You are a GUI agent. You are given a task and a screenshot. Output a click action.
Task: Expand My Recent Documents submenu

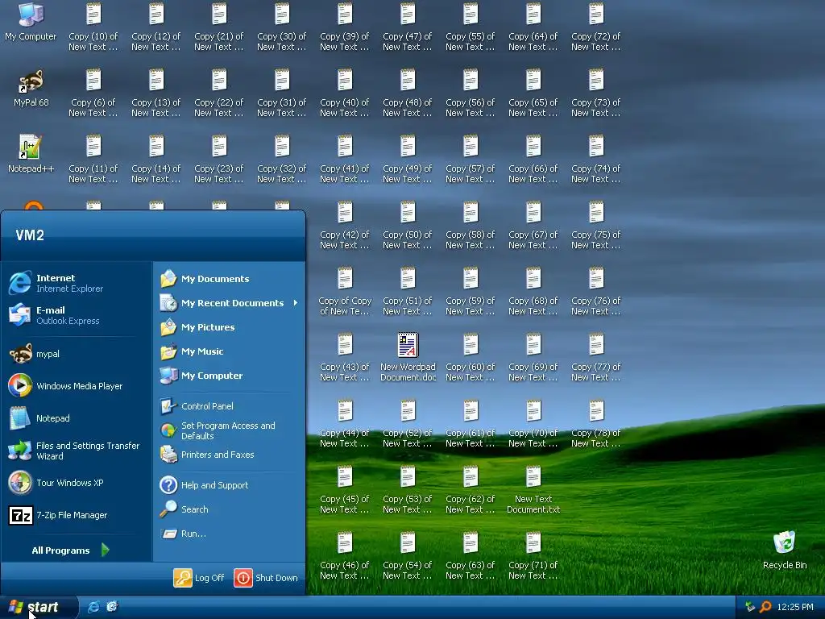pyautogui.click(x=230, y=303)
